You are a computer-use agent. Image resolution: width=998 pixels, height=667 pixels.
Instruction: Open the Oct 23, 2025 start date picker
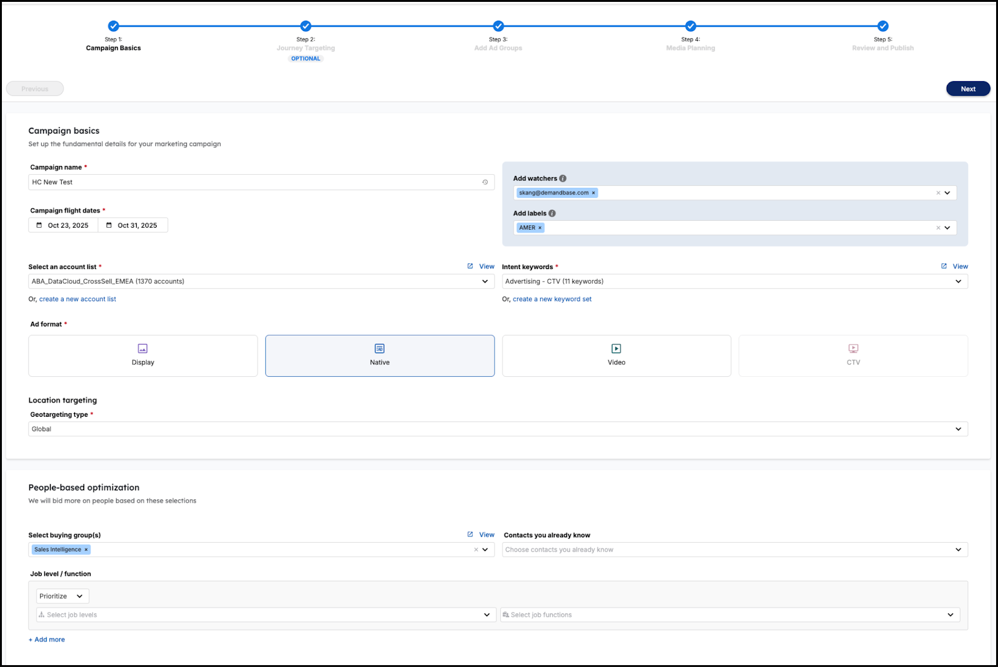tap(63, 225)
